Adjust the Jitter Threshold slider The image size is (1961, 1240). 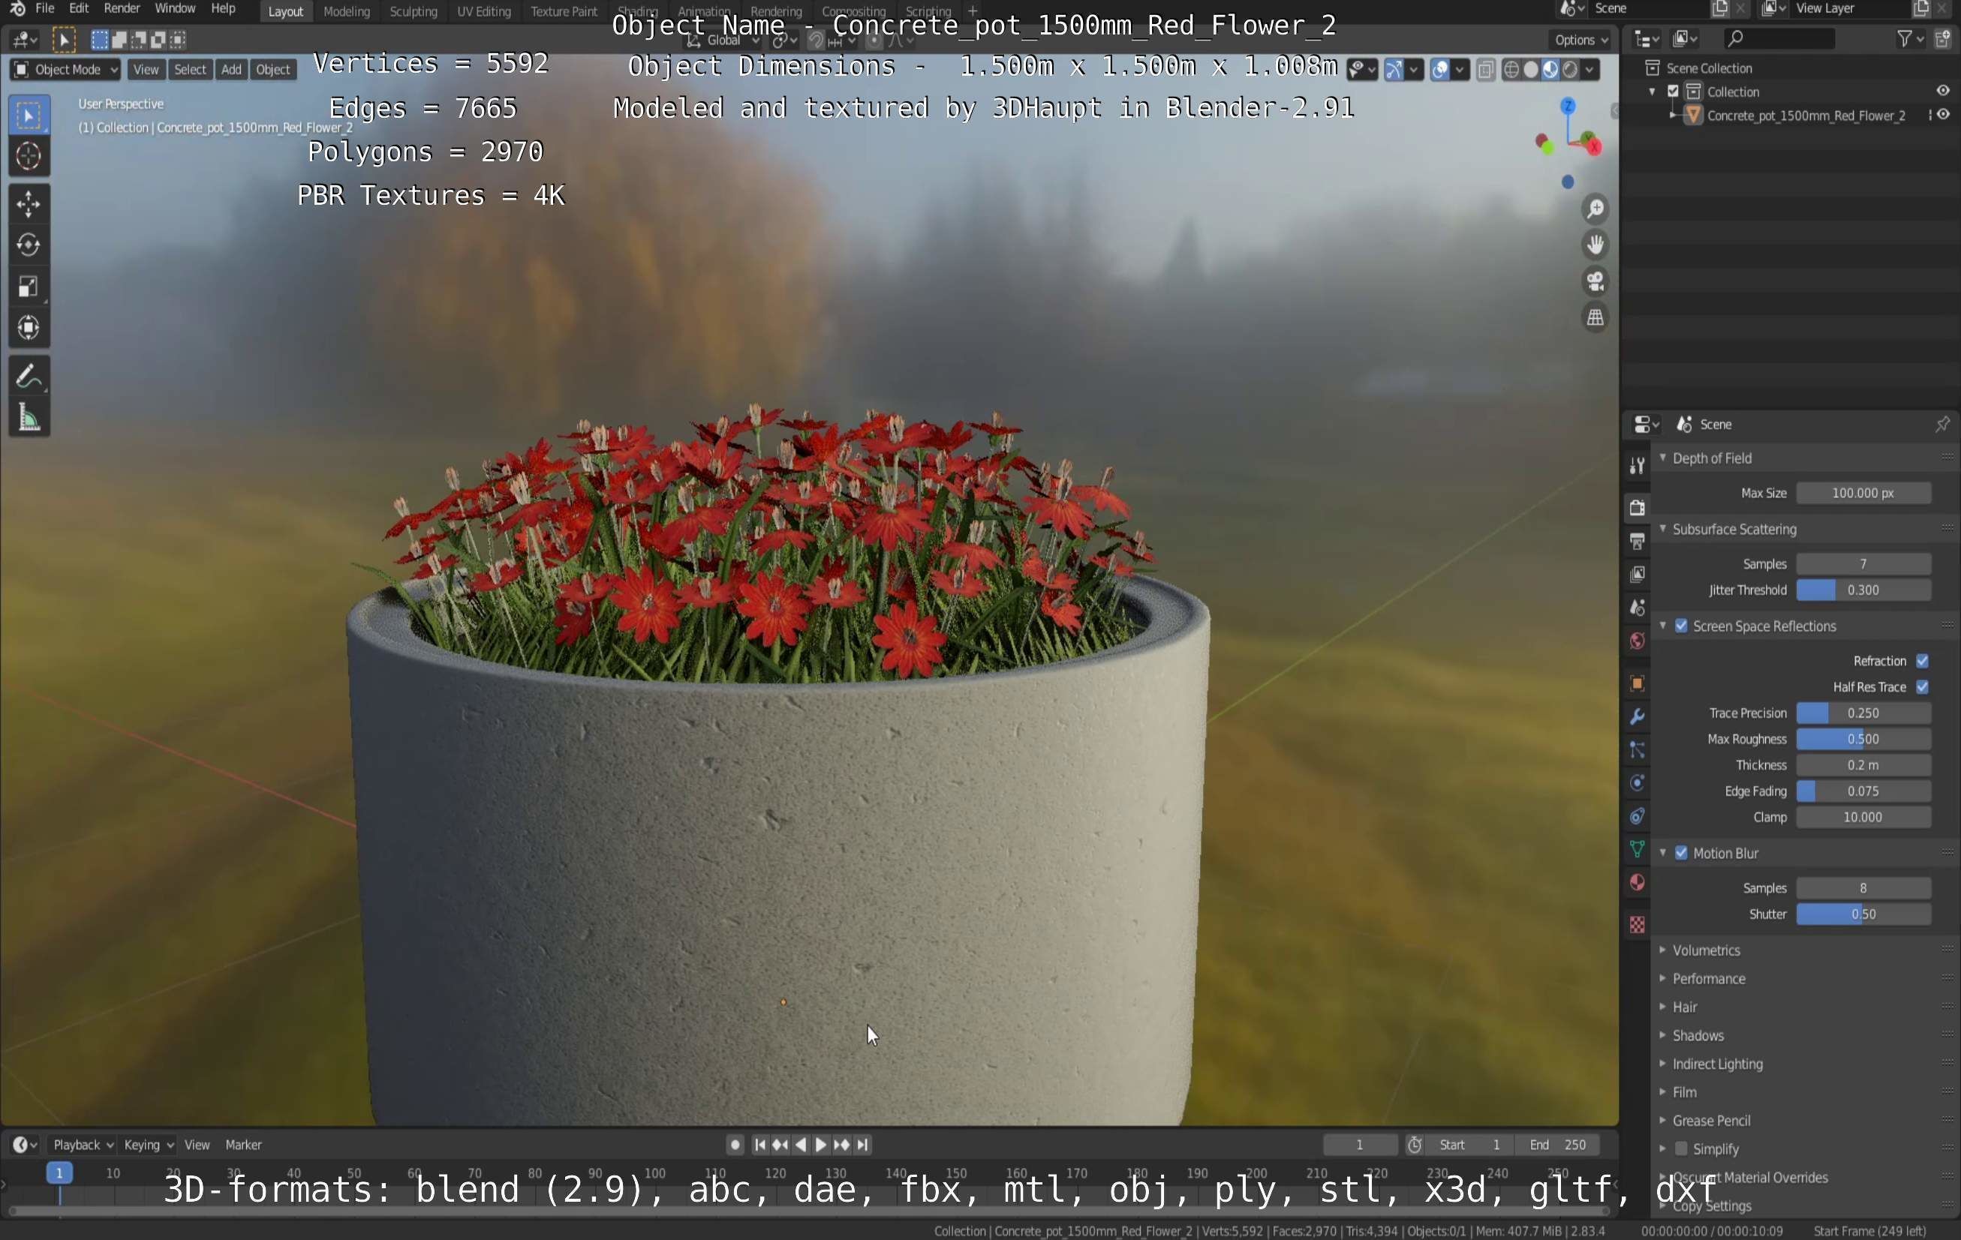1863,590
